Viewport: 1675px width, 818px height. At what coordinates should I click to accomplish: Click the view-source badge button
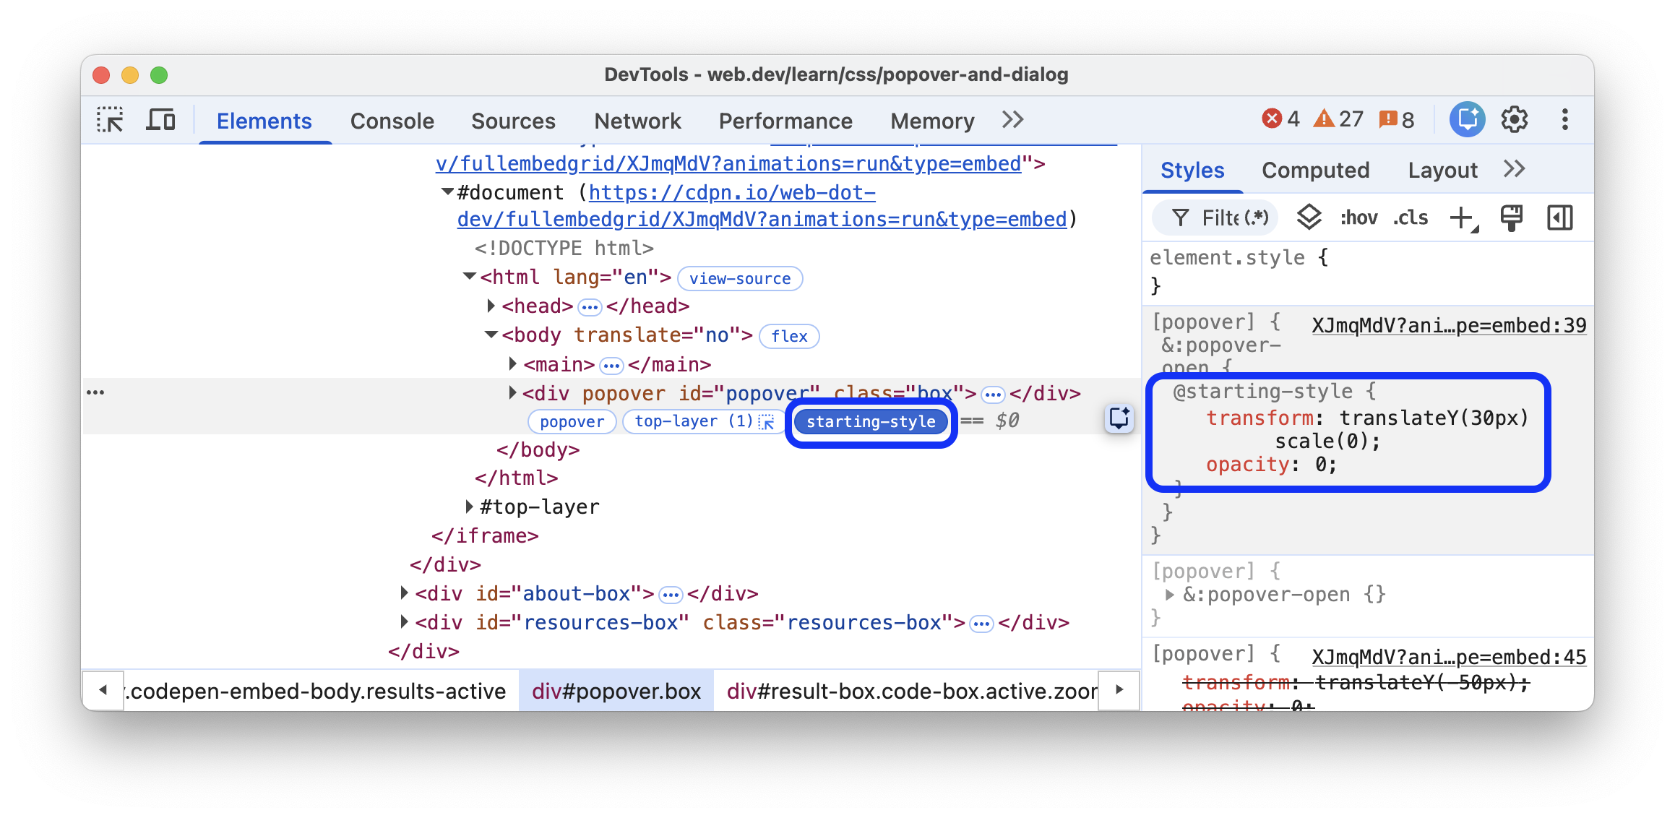click(740, 279)
